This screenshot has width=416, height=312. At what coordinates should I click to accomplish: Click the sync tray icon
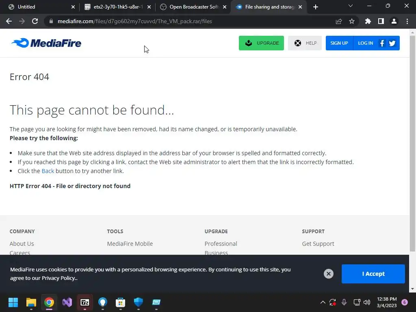pos(333,302)
